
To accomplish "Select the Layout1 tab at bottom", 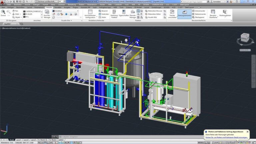I will pyautogui.click(x=19, y=140).
